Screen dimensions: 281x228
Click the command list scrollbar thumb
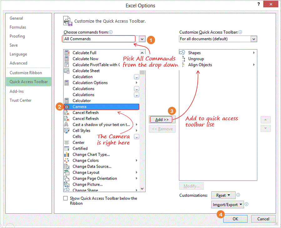(142, 72)
